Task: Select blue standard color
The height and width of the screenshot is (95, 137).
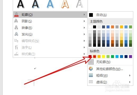Action: [x=121, y=56]
